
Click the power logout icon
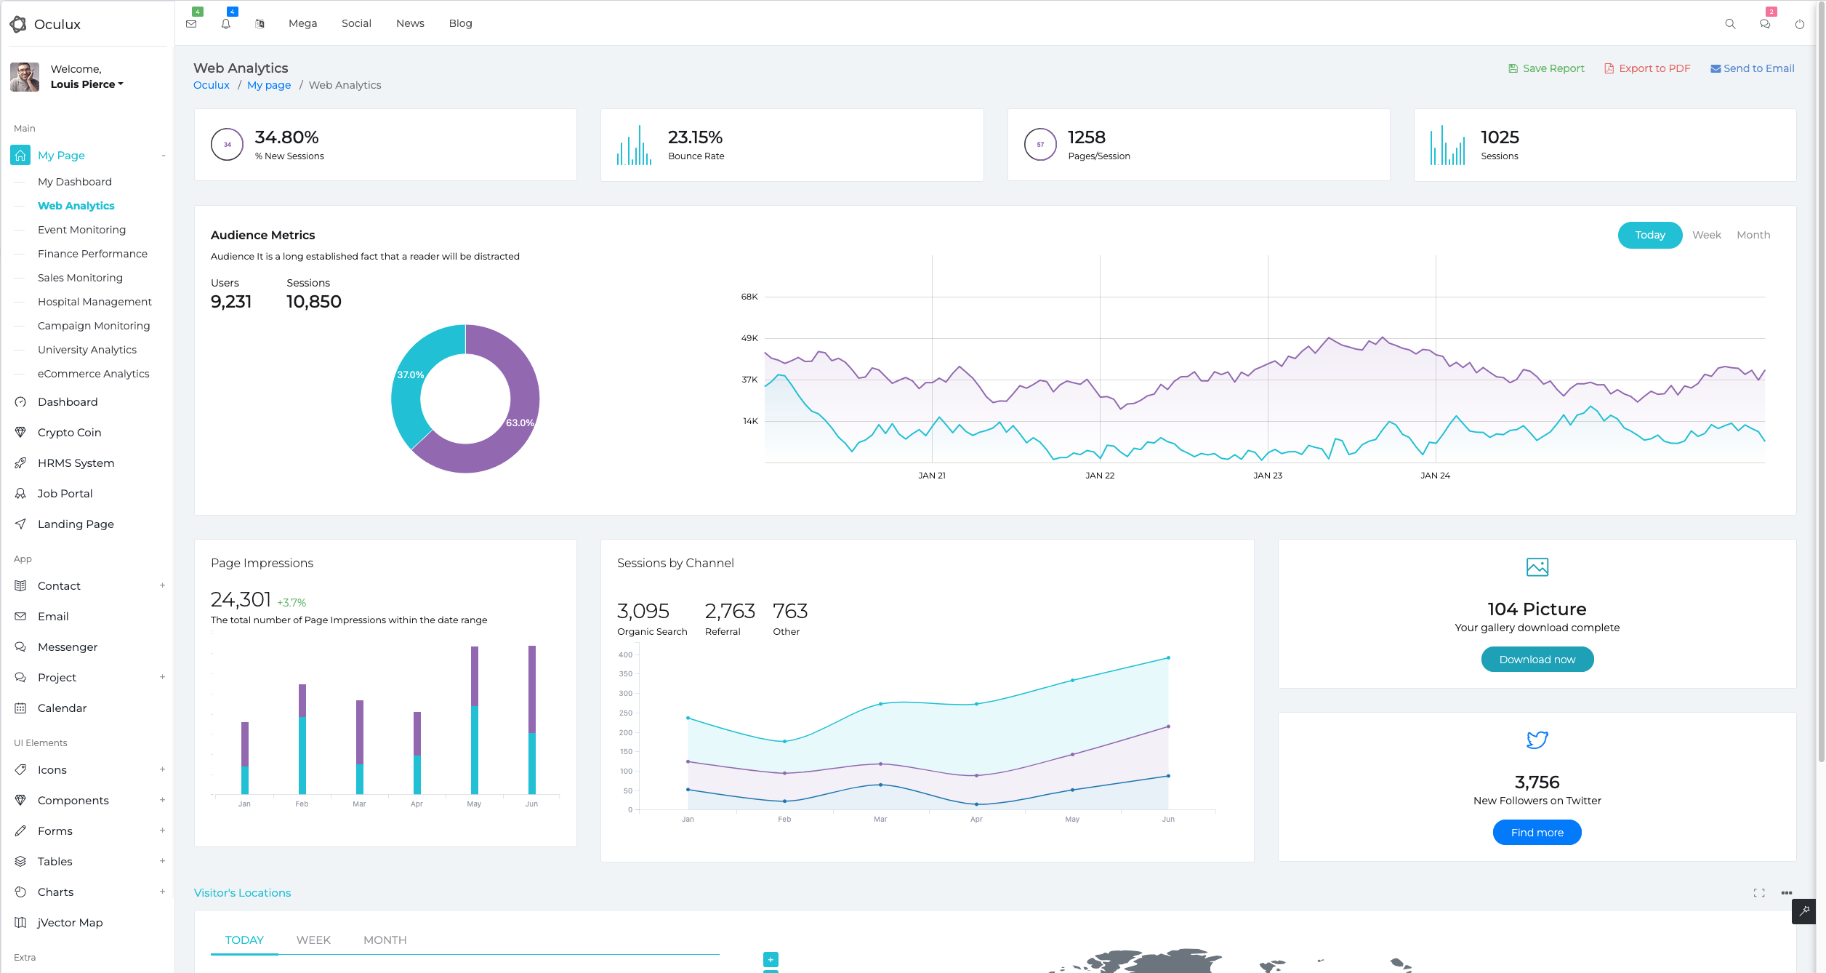[1800, 24]
